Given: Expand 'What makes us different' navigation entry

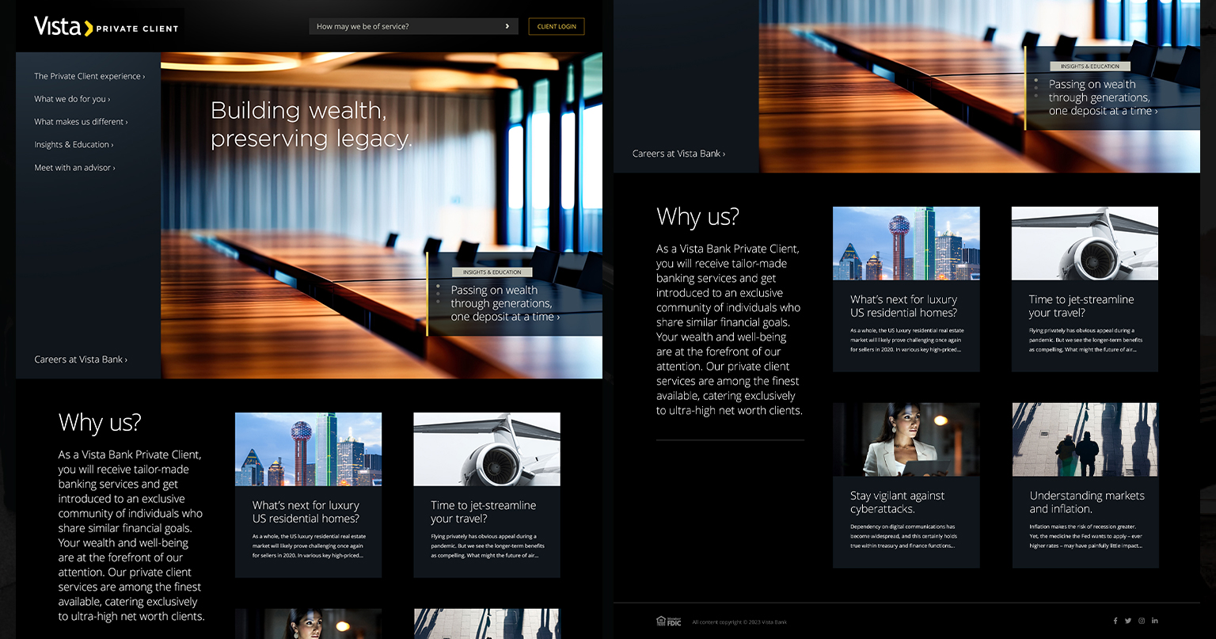Looking at the screenshot, I should click(81, 122).
